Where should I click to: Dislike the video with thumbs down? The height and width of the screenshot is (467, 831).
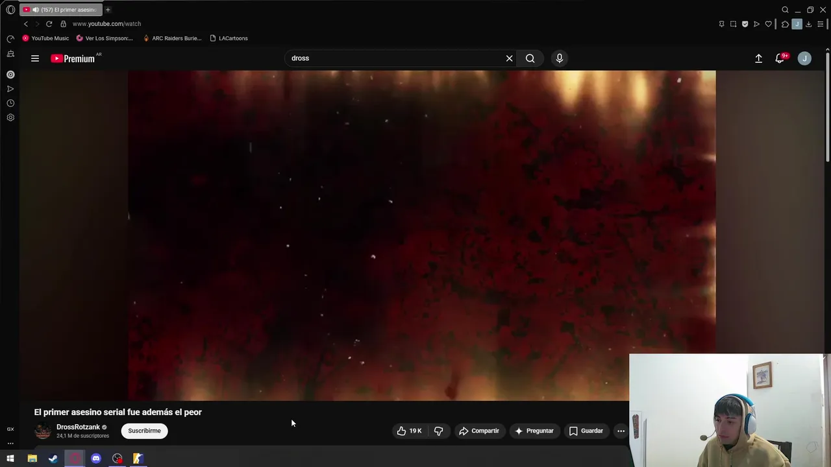click(x=439, y=431)
